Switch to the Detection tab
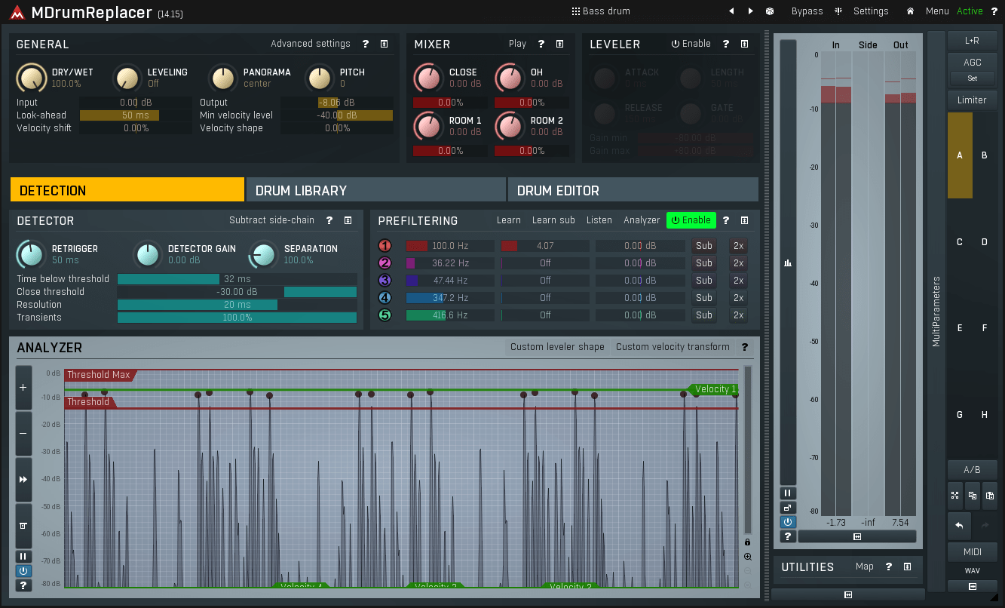This screenshot has width=1005, height=608. [127, 190]
